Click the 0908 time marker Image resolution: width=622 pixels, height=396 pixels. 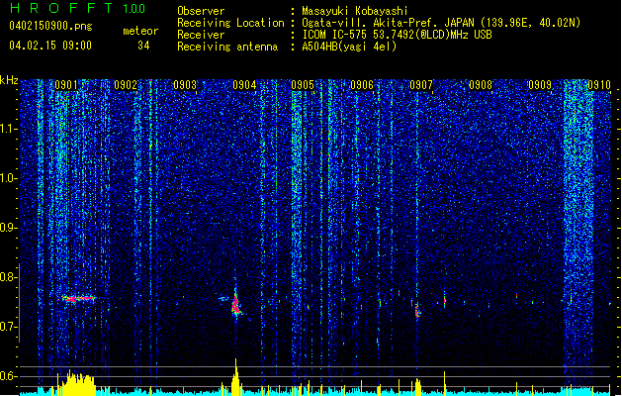(481, 85)
